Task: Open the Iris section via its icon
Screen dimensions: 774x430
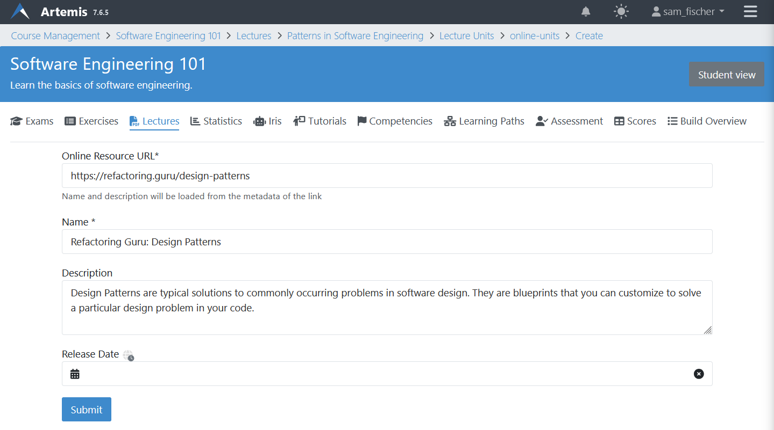Action: pos(261,121)
